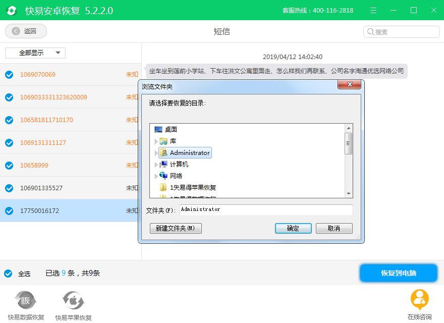
Task: Click the 确定 confirm button
Action: point(293,228)
